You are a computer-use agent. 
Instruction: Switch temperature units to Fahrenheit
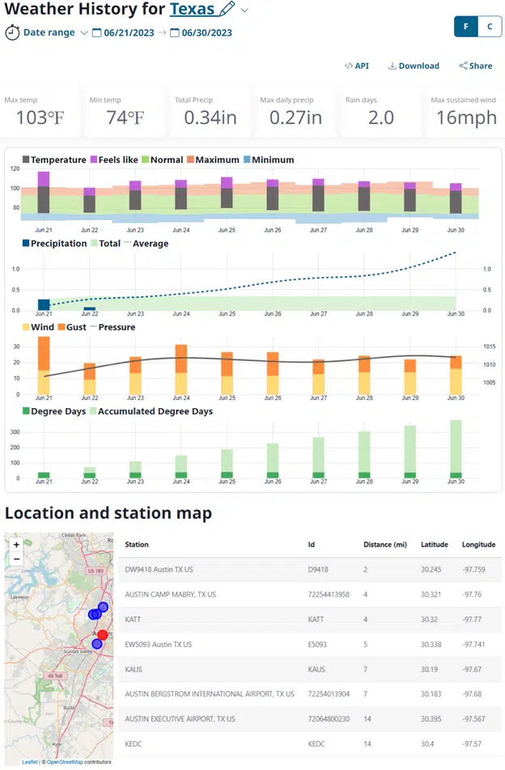pyautogui.click(x=466, y=27)
